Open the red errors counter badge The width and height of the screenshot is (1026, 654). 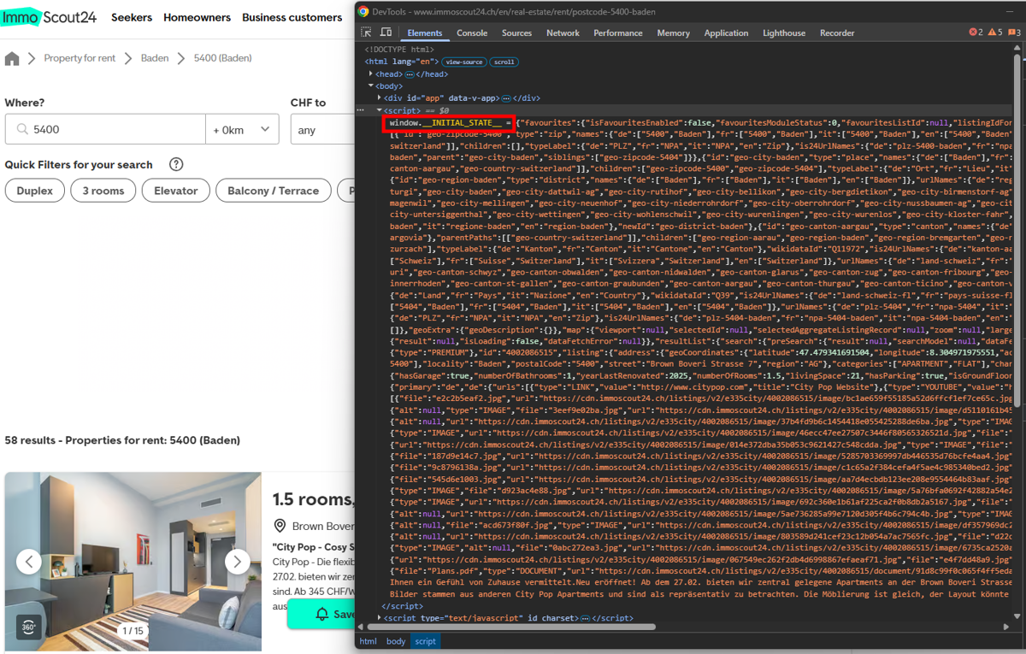pos(976,32)
